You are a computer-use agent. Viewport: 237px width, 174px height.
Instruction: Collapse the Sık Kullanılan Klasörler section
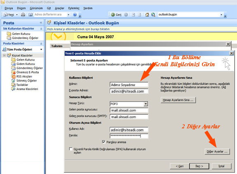coord(41,29)
